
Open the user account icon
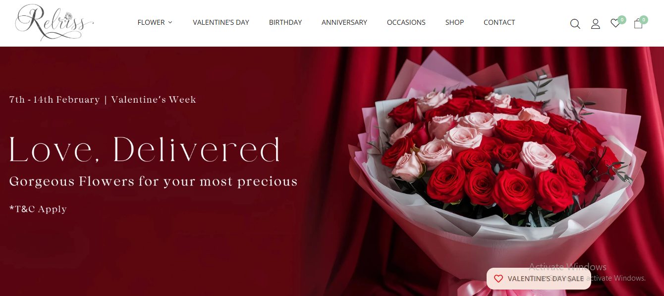click(596, 24)
